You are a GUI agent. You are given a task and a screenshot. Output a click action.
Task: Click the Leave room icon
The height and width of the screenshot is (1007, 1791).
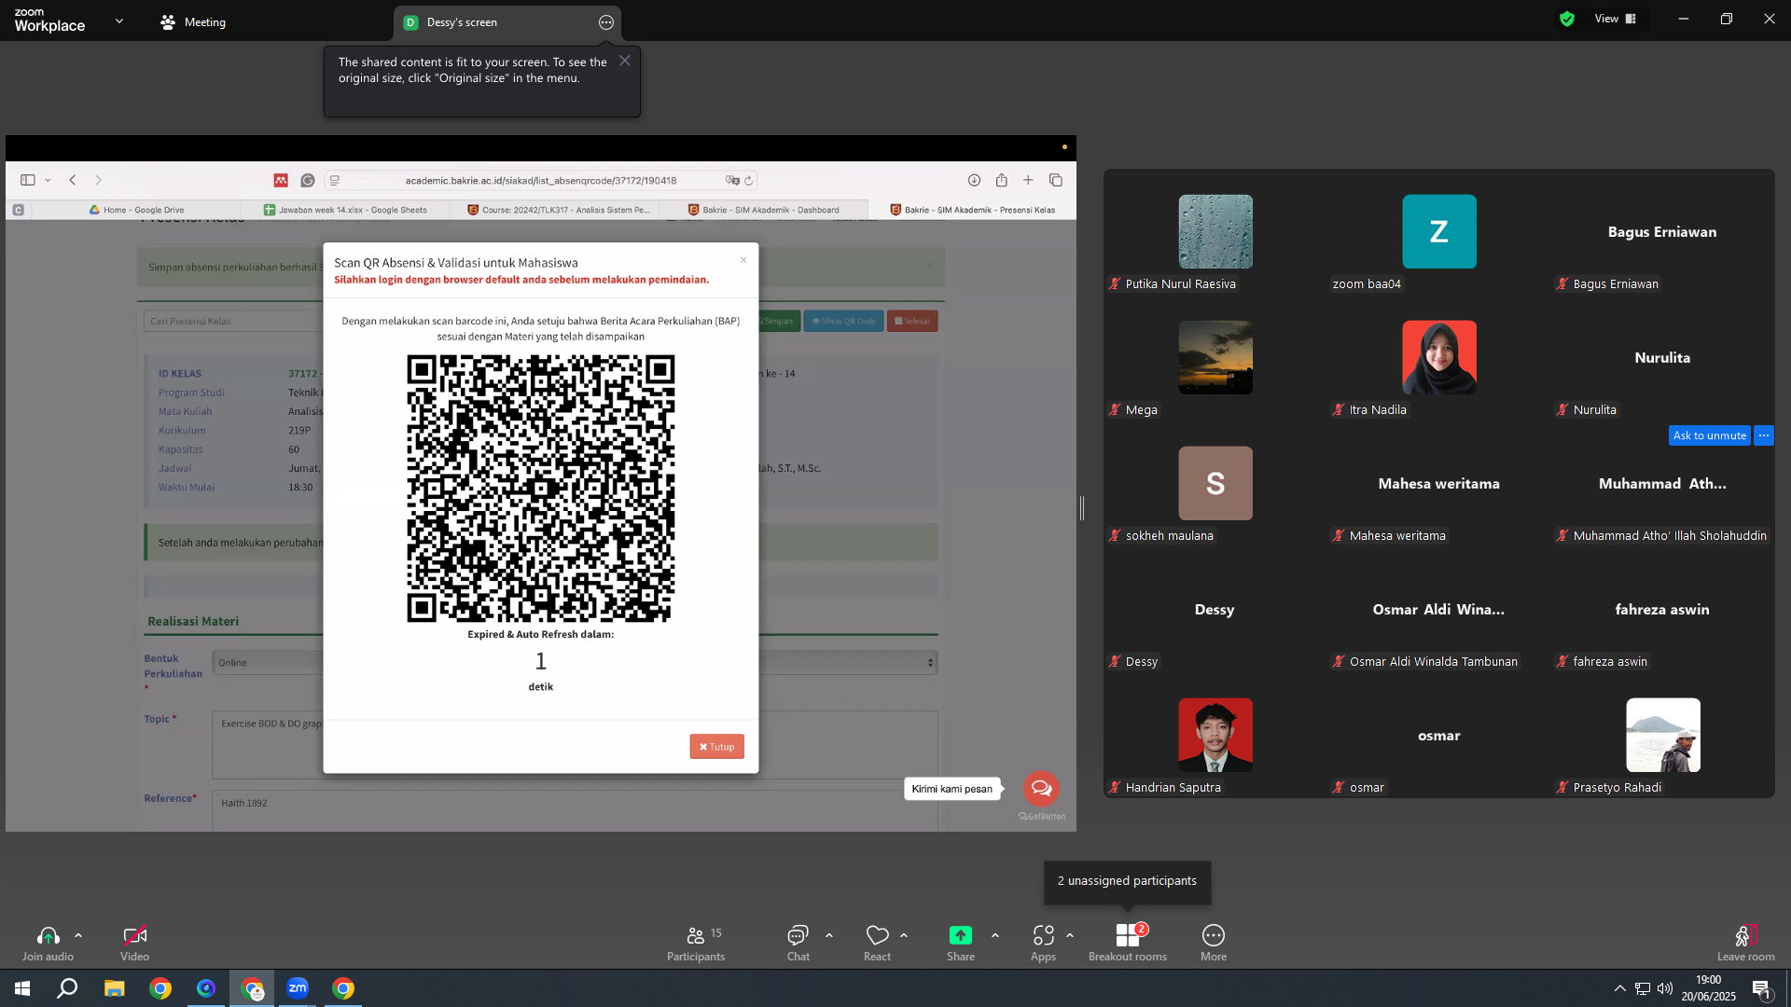coord(1745,935)
